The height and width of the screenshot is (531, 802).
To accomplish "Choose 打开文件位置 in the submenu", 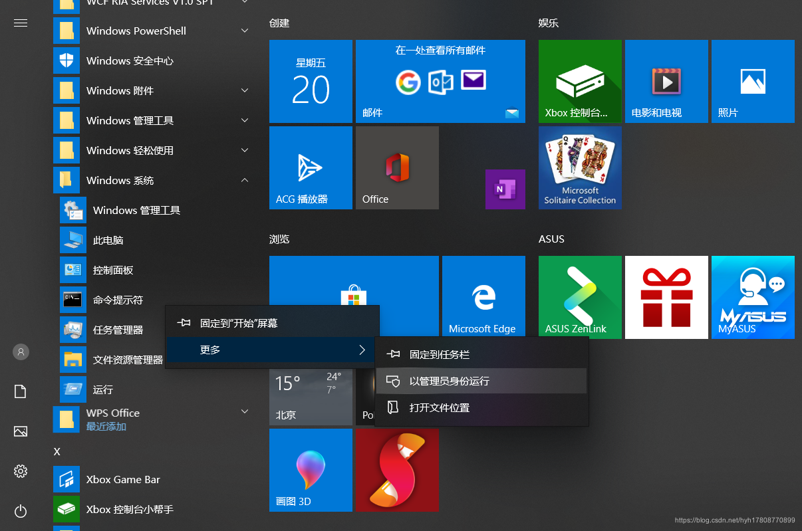I will click(x=481, y=407).
